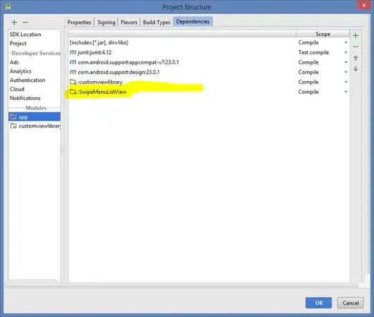374x317 pixels.
Task: Open Analytics developer service
Action: pyautogui.click(x=21, y=71)
